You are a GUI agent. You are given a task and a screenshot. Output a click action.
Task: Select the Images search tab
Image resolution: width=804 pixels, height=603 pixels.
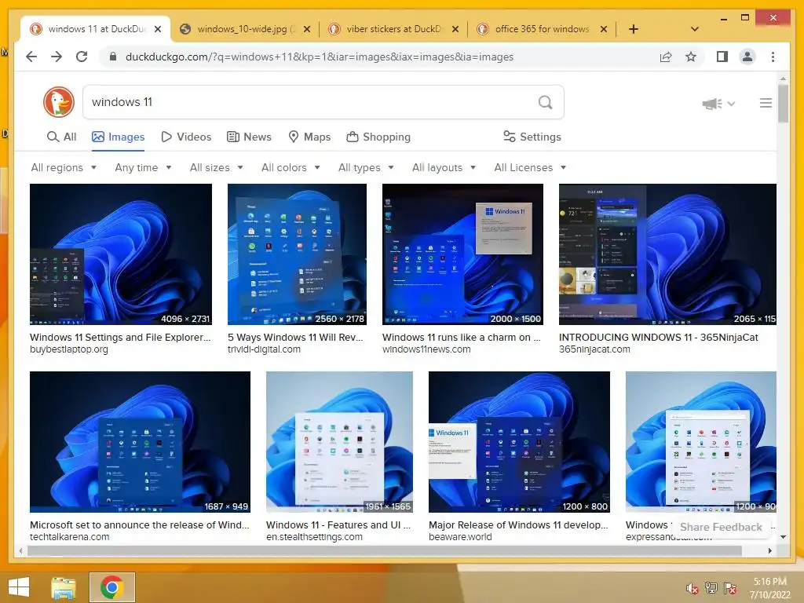pos(119,137)
